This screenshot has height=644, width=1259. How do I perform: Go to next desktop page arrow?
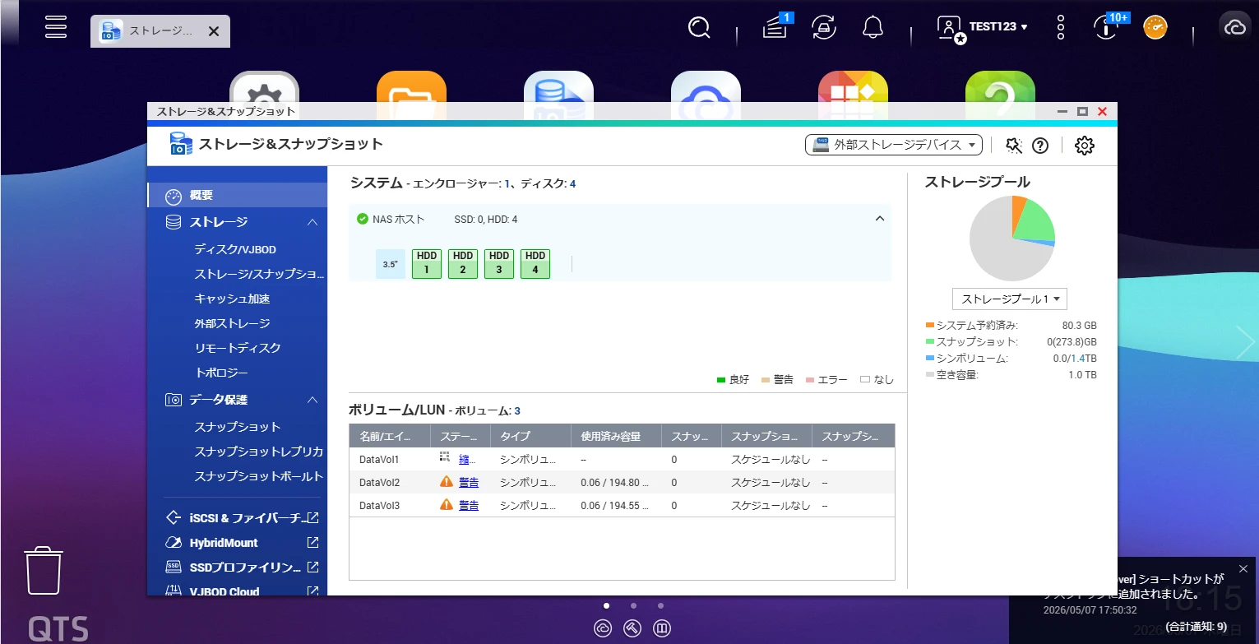point(1244,342)
